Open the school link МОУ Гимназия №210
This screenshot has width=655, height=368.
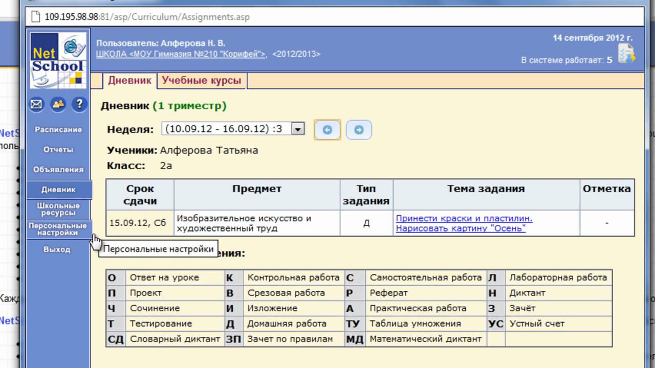click(x=181, y=54)
